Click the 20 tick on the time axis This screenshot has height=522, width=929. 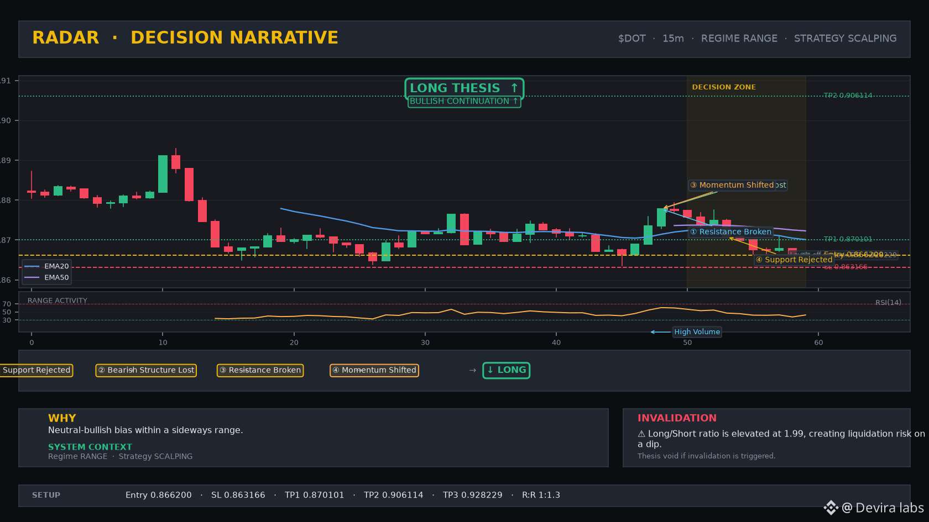point(294,342)
